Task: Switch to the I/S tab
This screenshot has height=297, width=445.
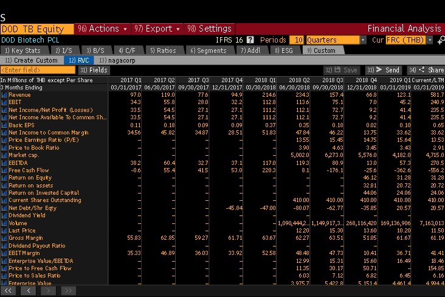Action: [x=64, y=51]
